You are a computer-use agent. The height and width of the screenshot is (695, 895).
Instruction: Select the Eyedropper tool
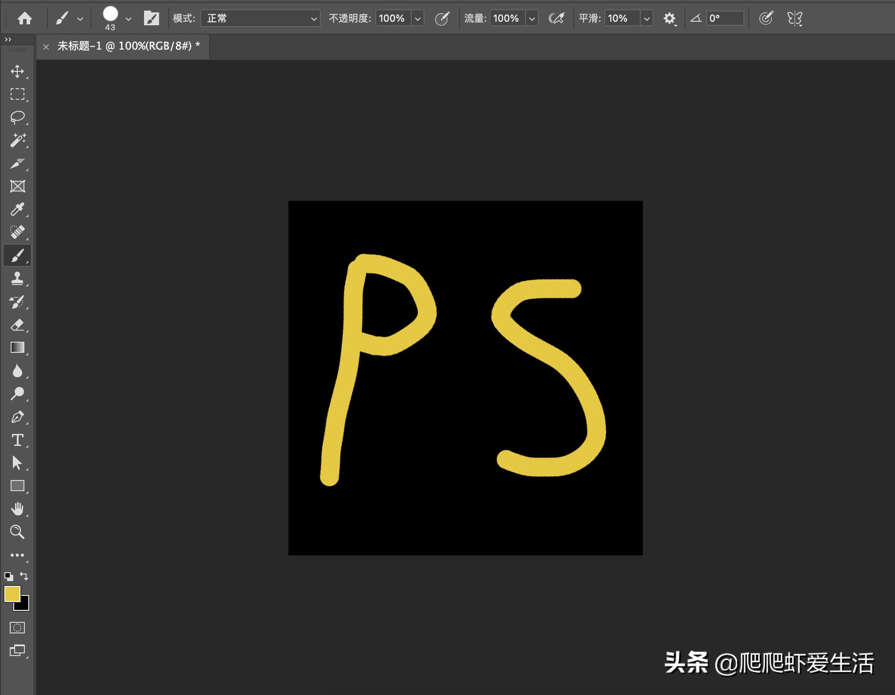(17, 209)
